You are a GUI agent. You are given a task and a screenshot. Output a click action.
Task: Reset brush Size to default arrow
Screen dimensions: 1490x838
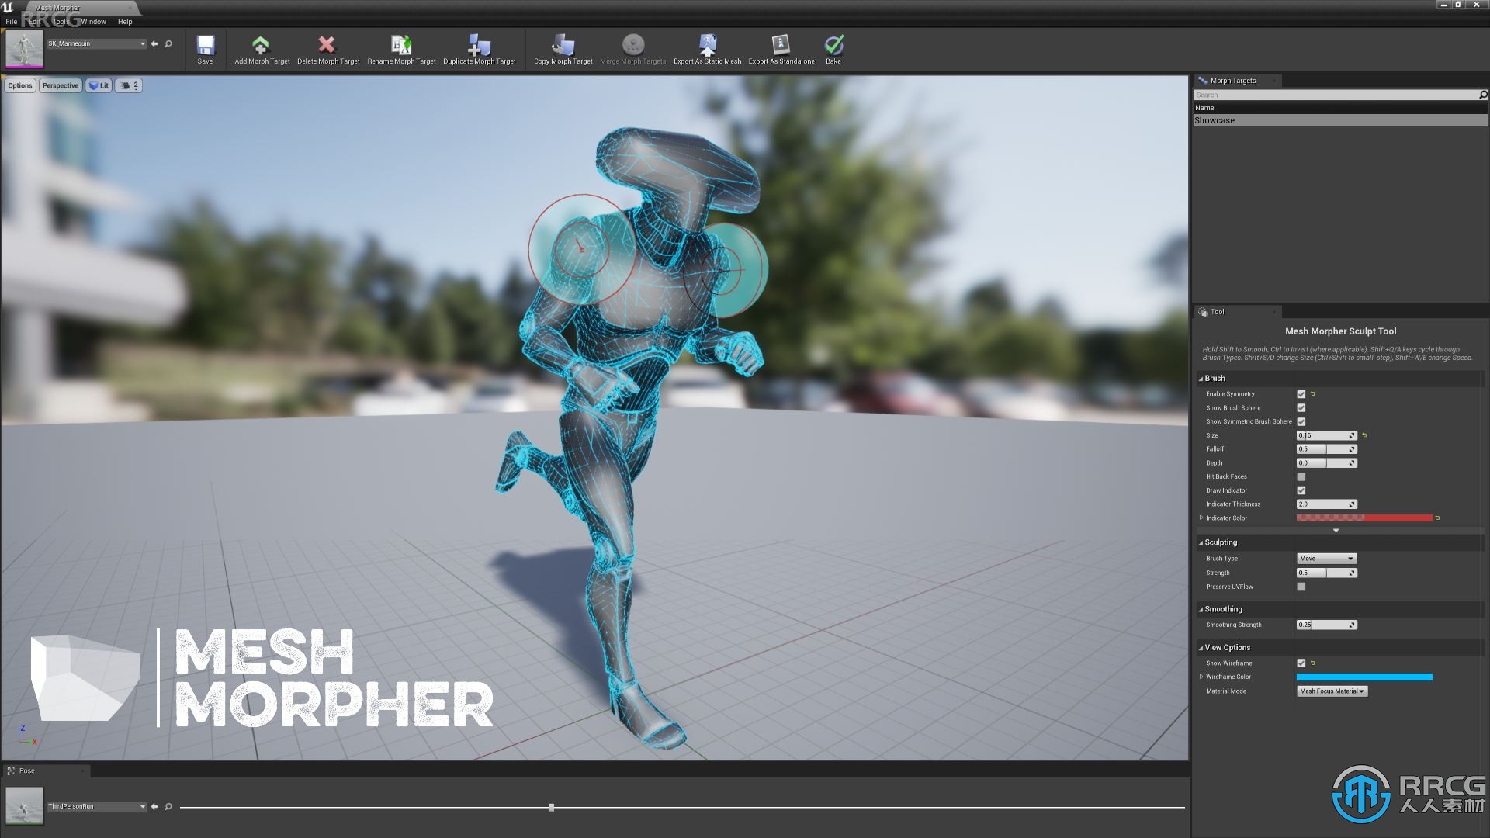pos(1364,435)
